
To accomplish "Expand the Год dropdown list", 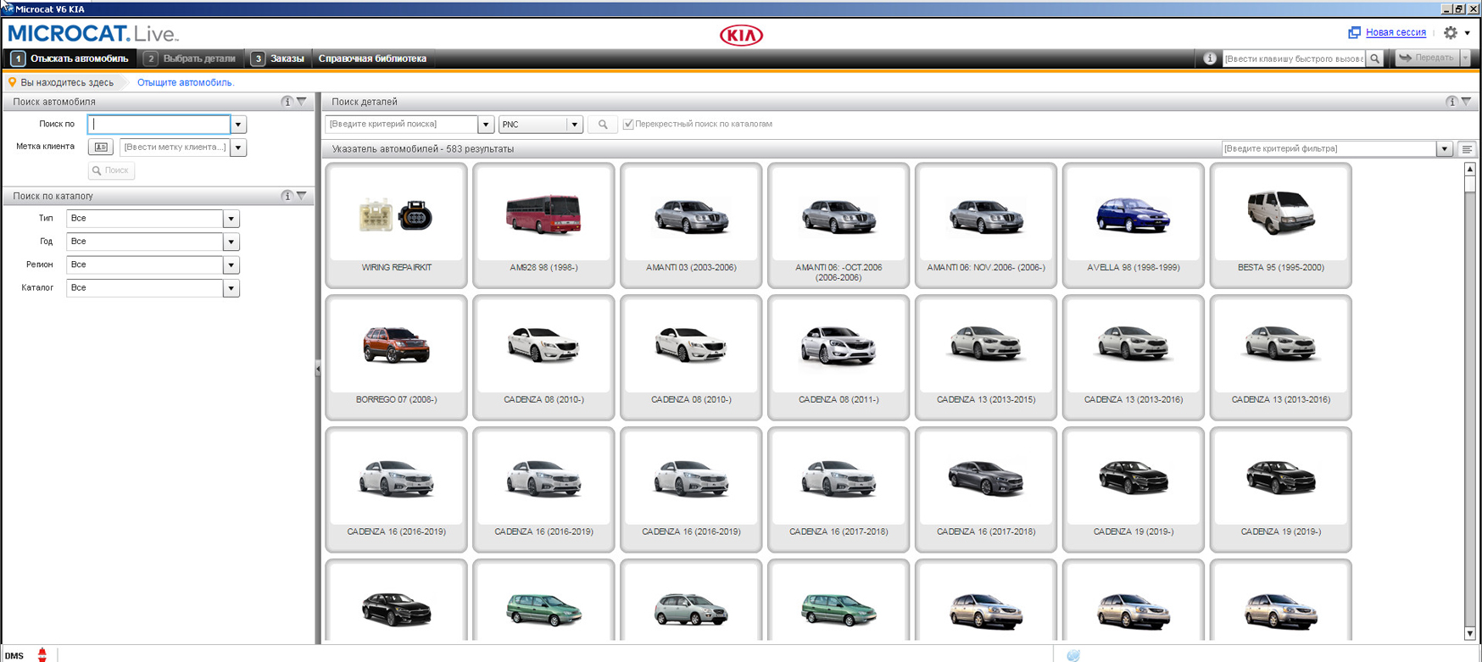I will pyautogui.click(x=231, y=242).
